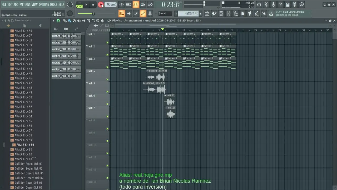Click the download content library icon

271,13
